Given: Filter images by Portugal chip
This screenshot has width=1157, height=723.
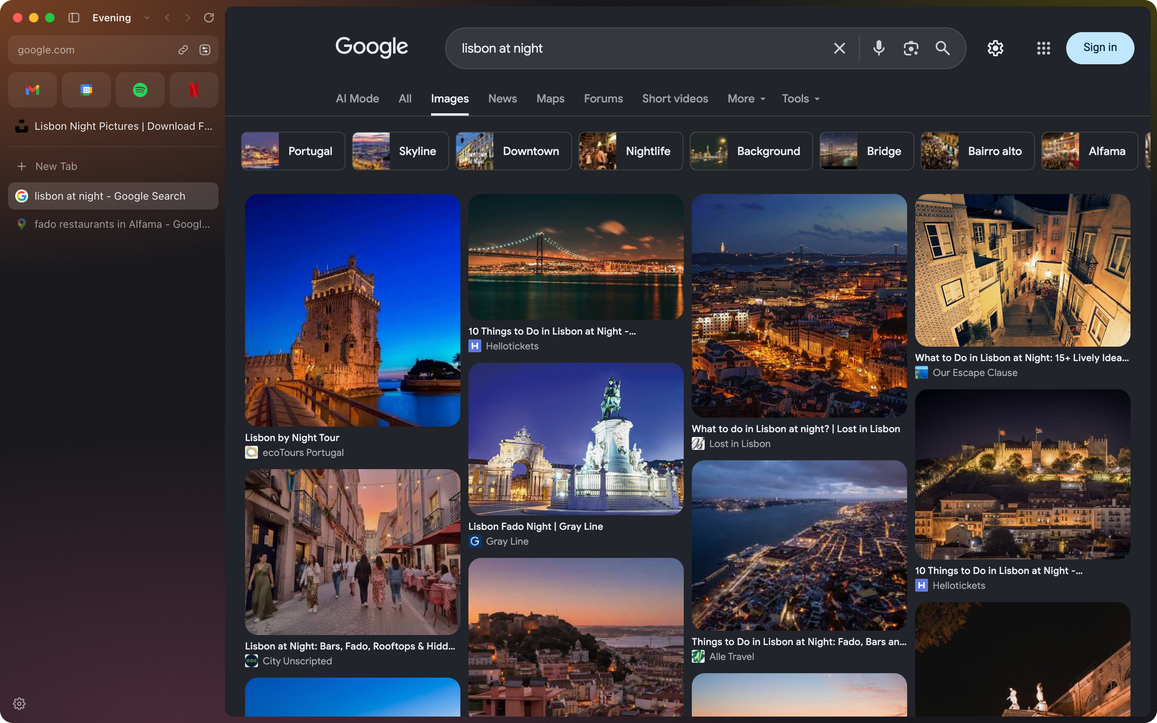Looking at the screenshot, I should 293,151.
